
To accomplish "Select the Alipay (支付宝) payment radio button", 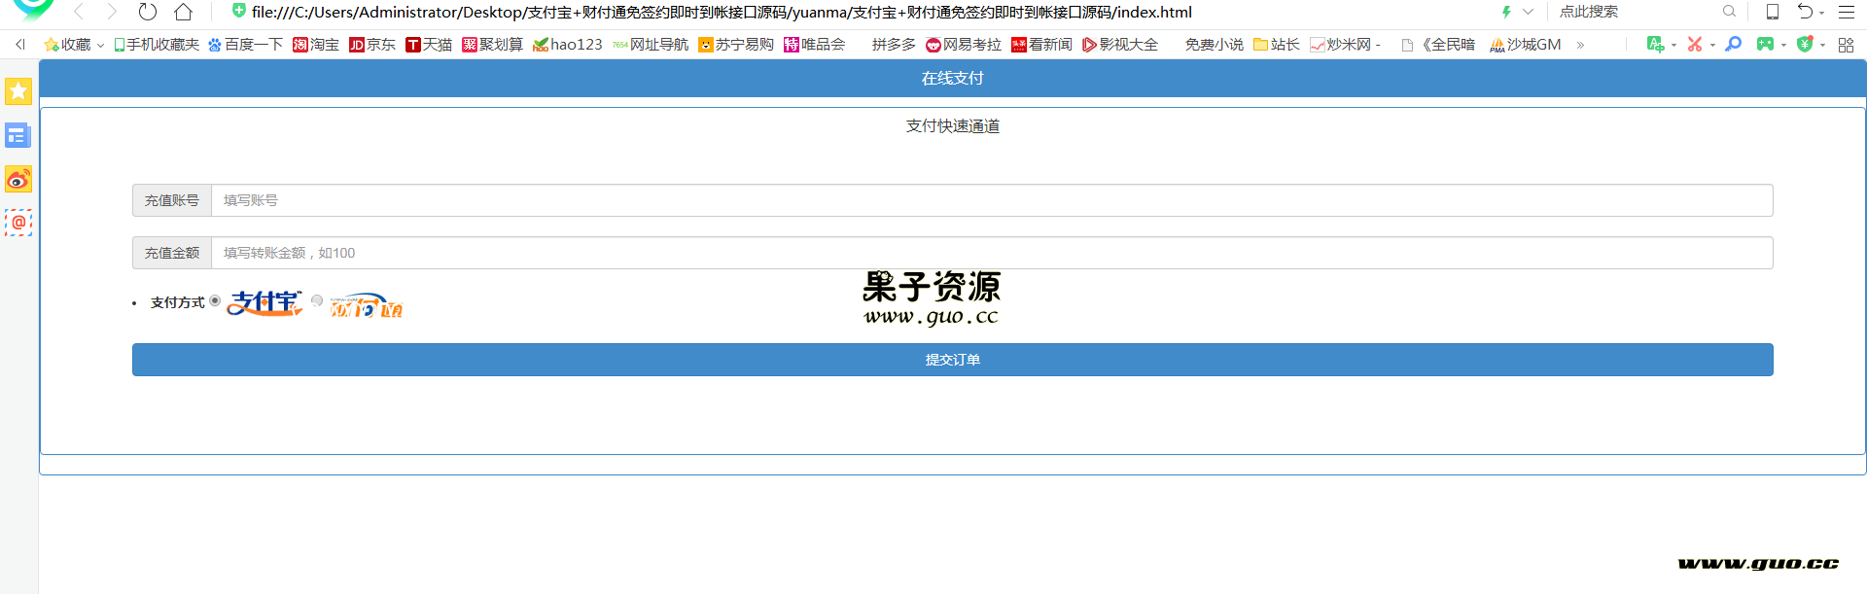I will 215,300.
